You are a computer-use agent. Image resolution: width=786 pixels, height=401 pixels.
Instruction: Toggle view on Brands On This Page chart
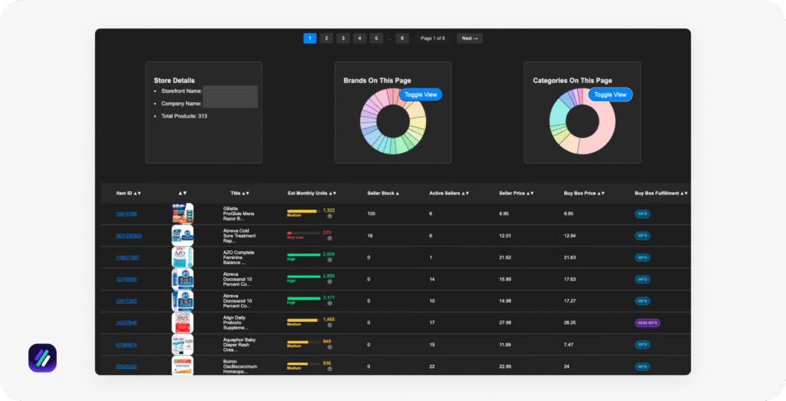pyautogui.click(x=421, y=94)
